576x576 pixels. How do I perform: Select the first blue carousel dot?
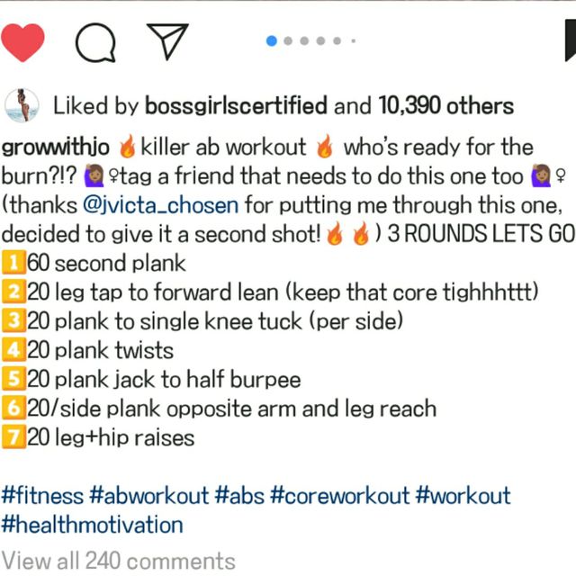click(x=272, y=40)
